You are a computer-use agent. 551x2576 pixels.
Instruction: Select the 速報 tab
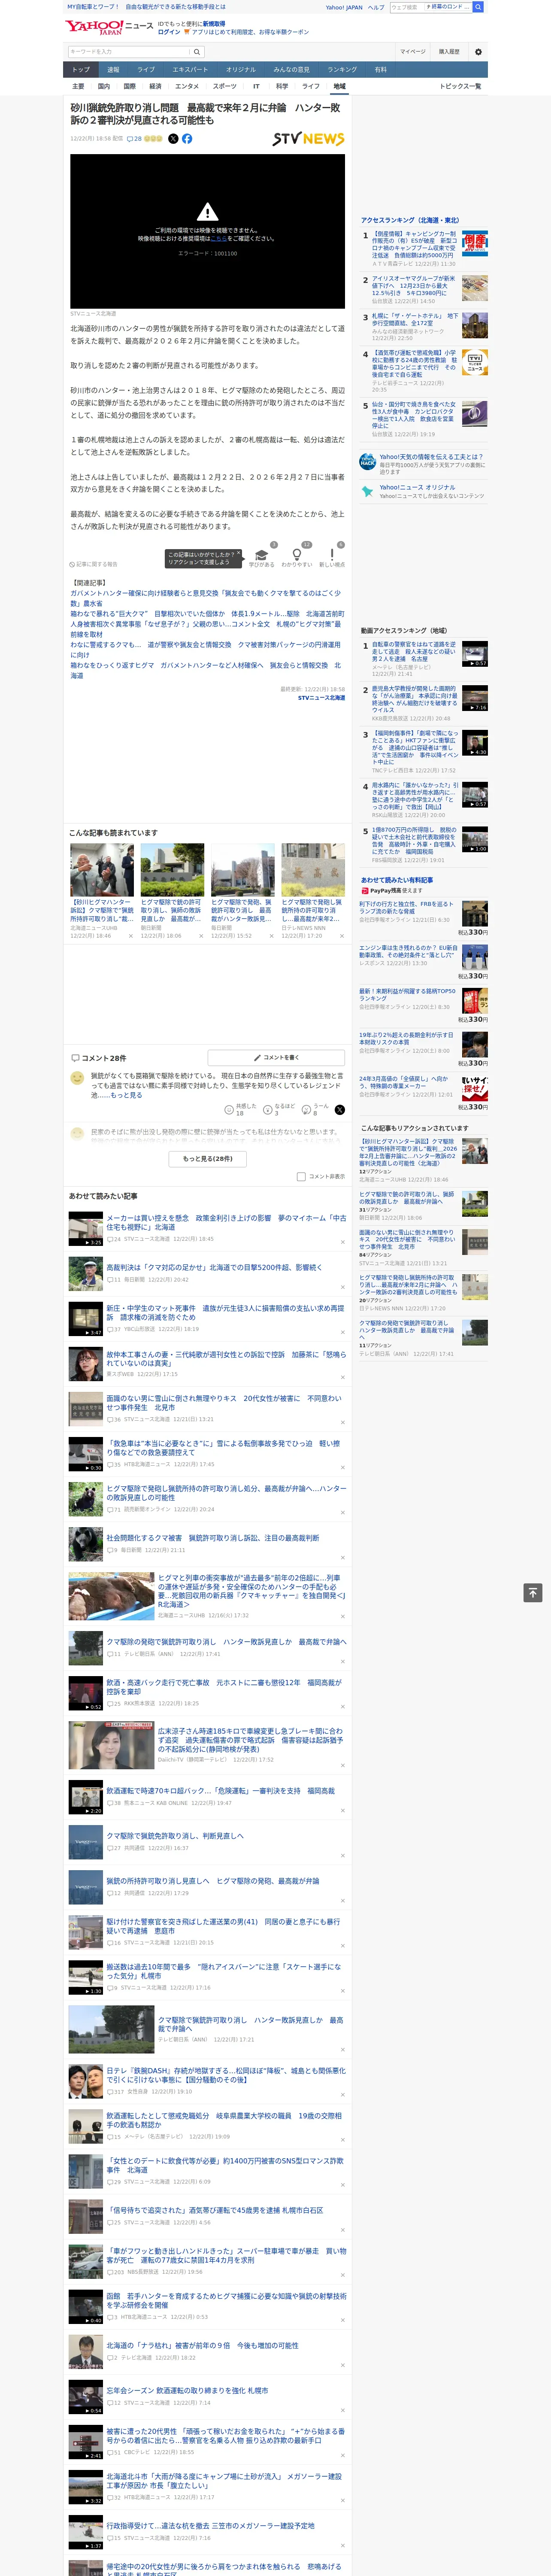[x=113, y=70]
